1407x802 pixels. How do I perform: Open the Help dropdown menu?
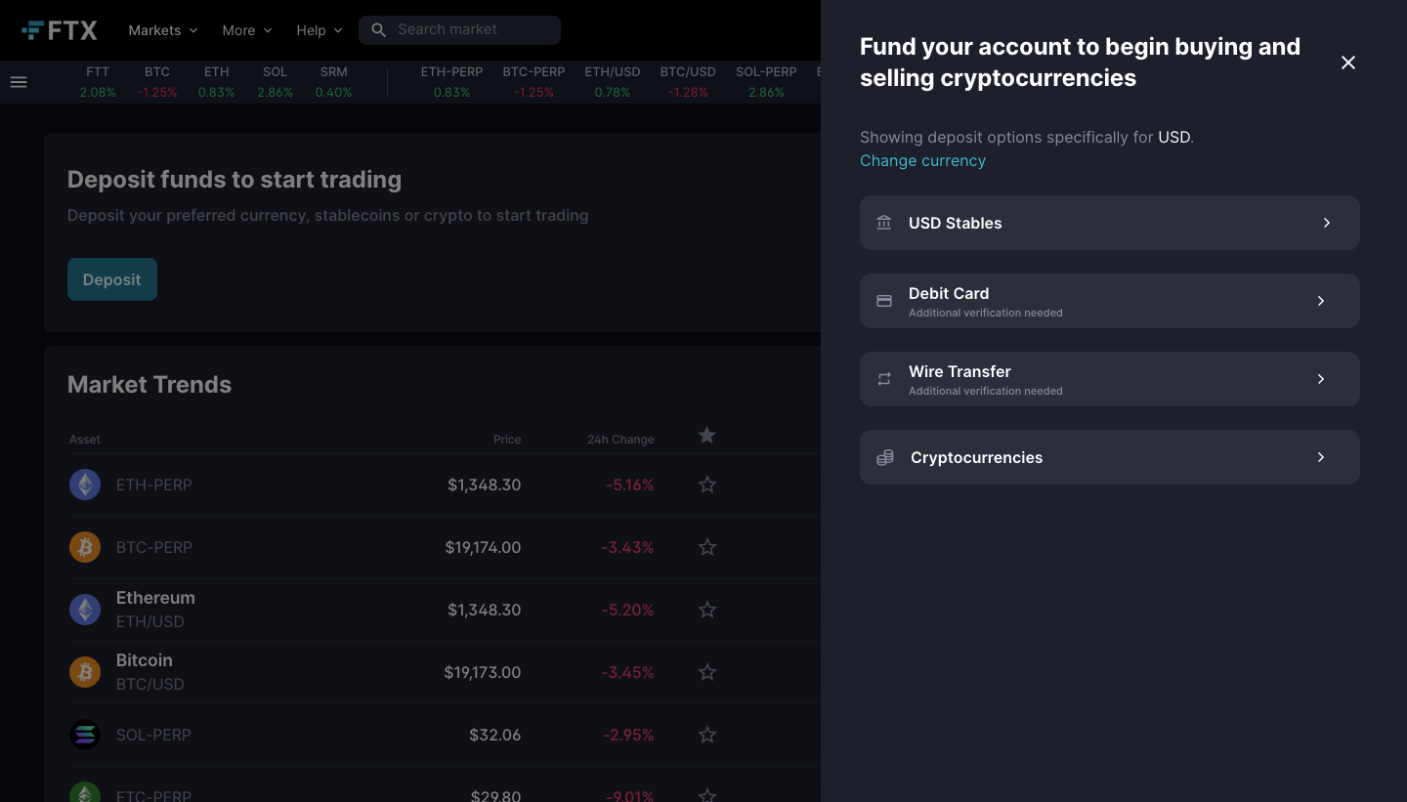[320, 30]
